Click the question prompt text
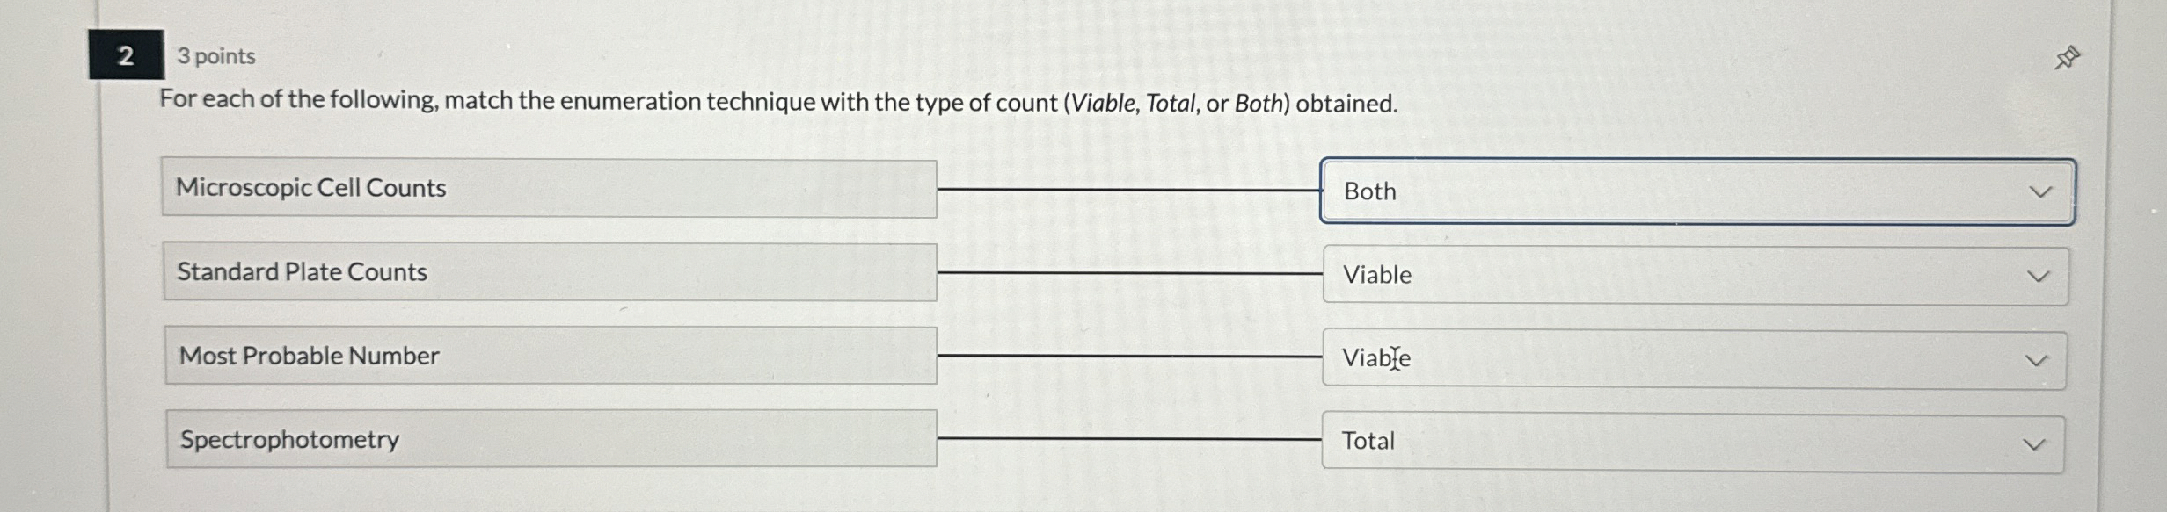Viewport: 2167px width, 512px height. coord(777,102)
